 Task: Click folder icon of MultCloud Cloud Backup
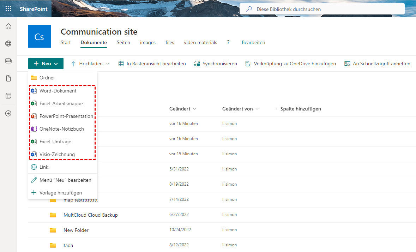pos(53,215)
